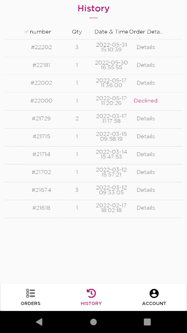View Details for order #22202

coord(146,47)
